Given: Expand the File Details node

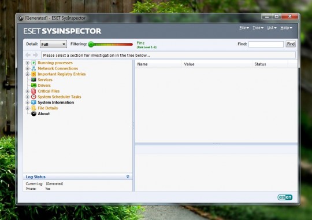Looking at the screenshot, I should tap(28, 108).
